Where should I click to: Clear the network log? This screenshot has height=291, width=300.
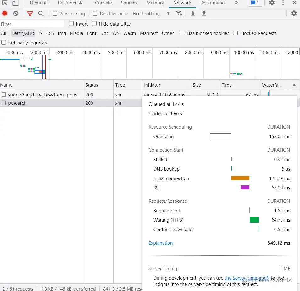point(16,13)
